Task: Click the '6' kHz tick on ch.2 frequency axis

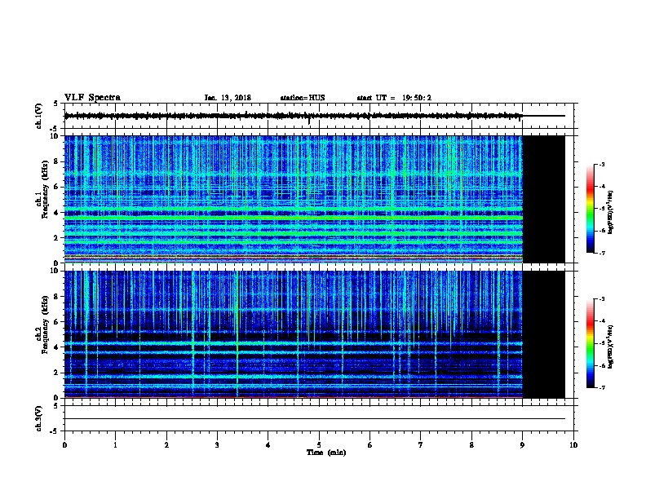Action: click(56, 322)
